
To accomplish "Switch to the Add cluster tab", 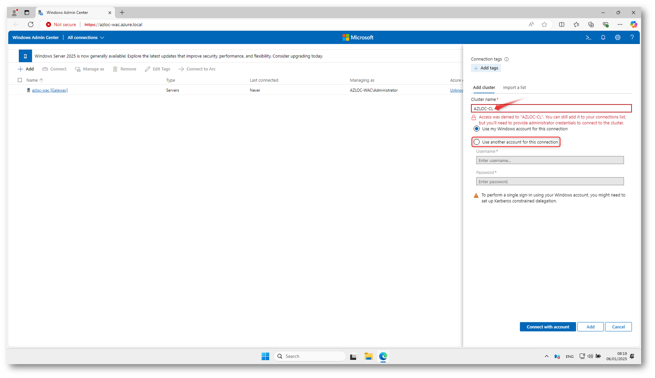I will [484, 88].
